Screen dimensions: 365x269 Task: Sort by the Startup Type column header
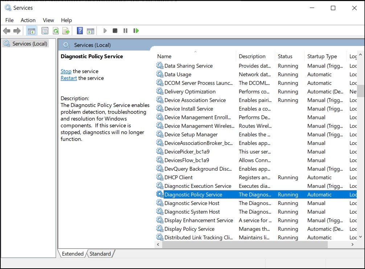[322, 56]
